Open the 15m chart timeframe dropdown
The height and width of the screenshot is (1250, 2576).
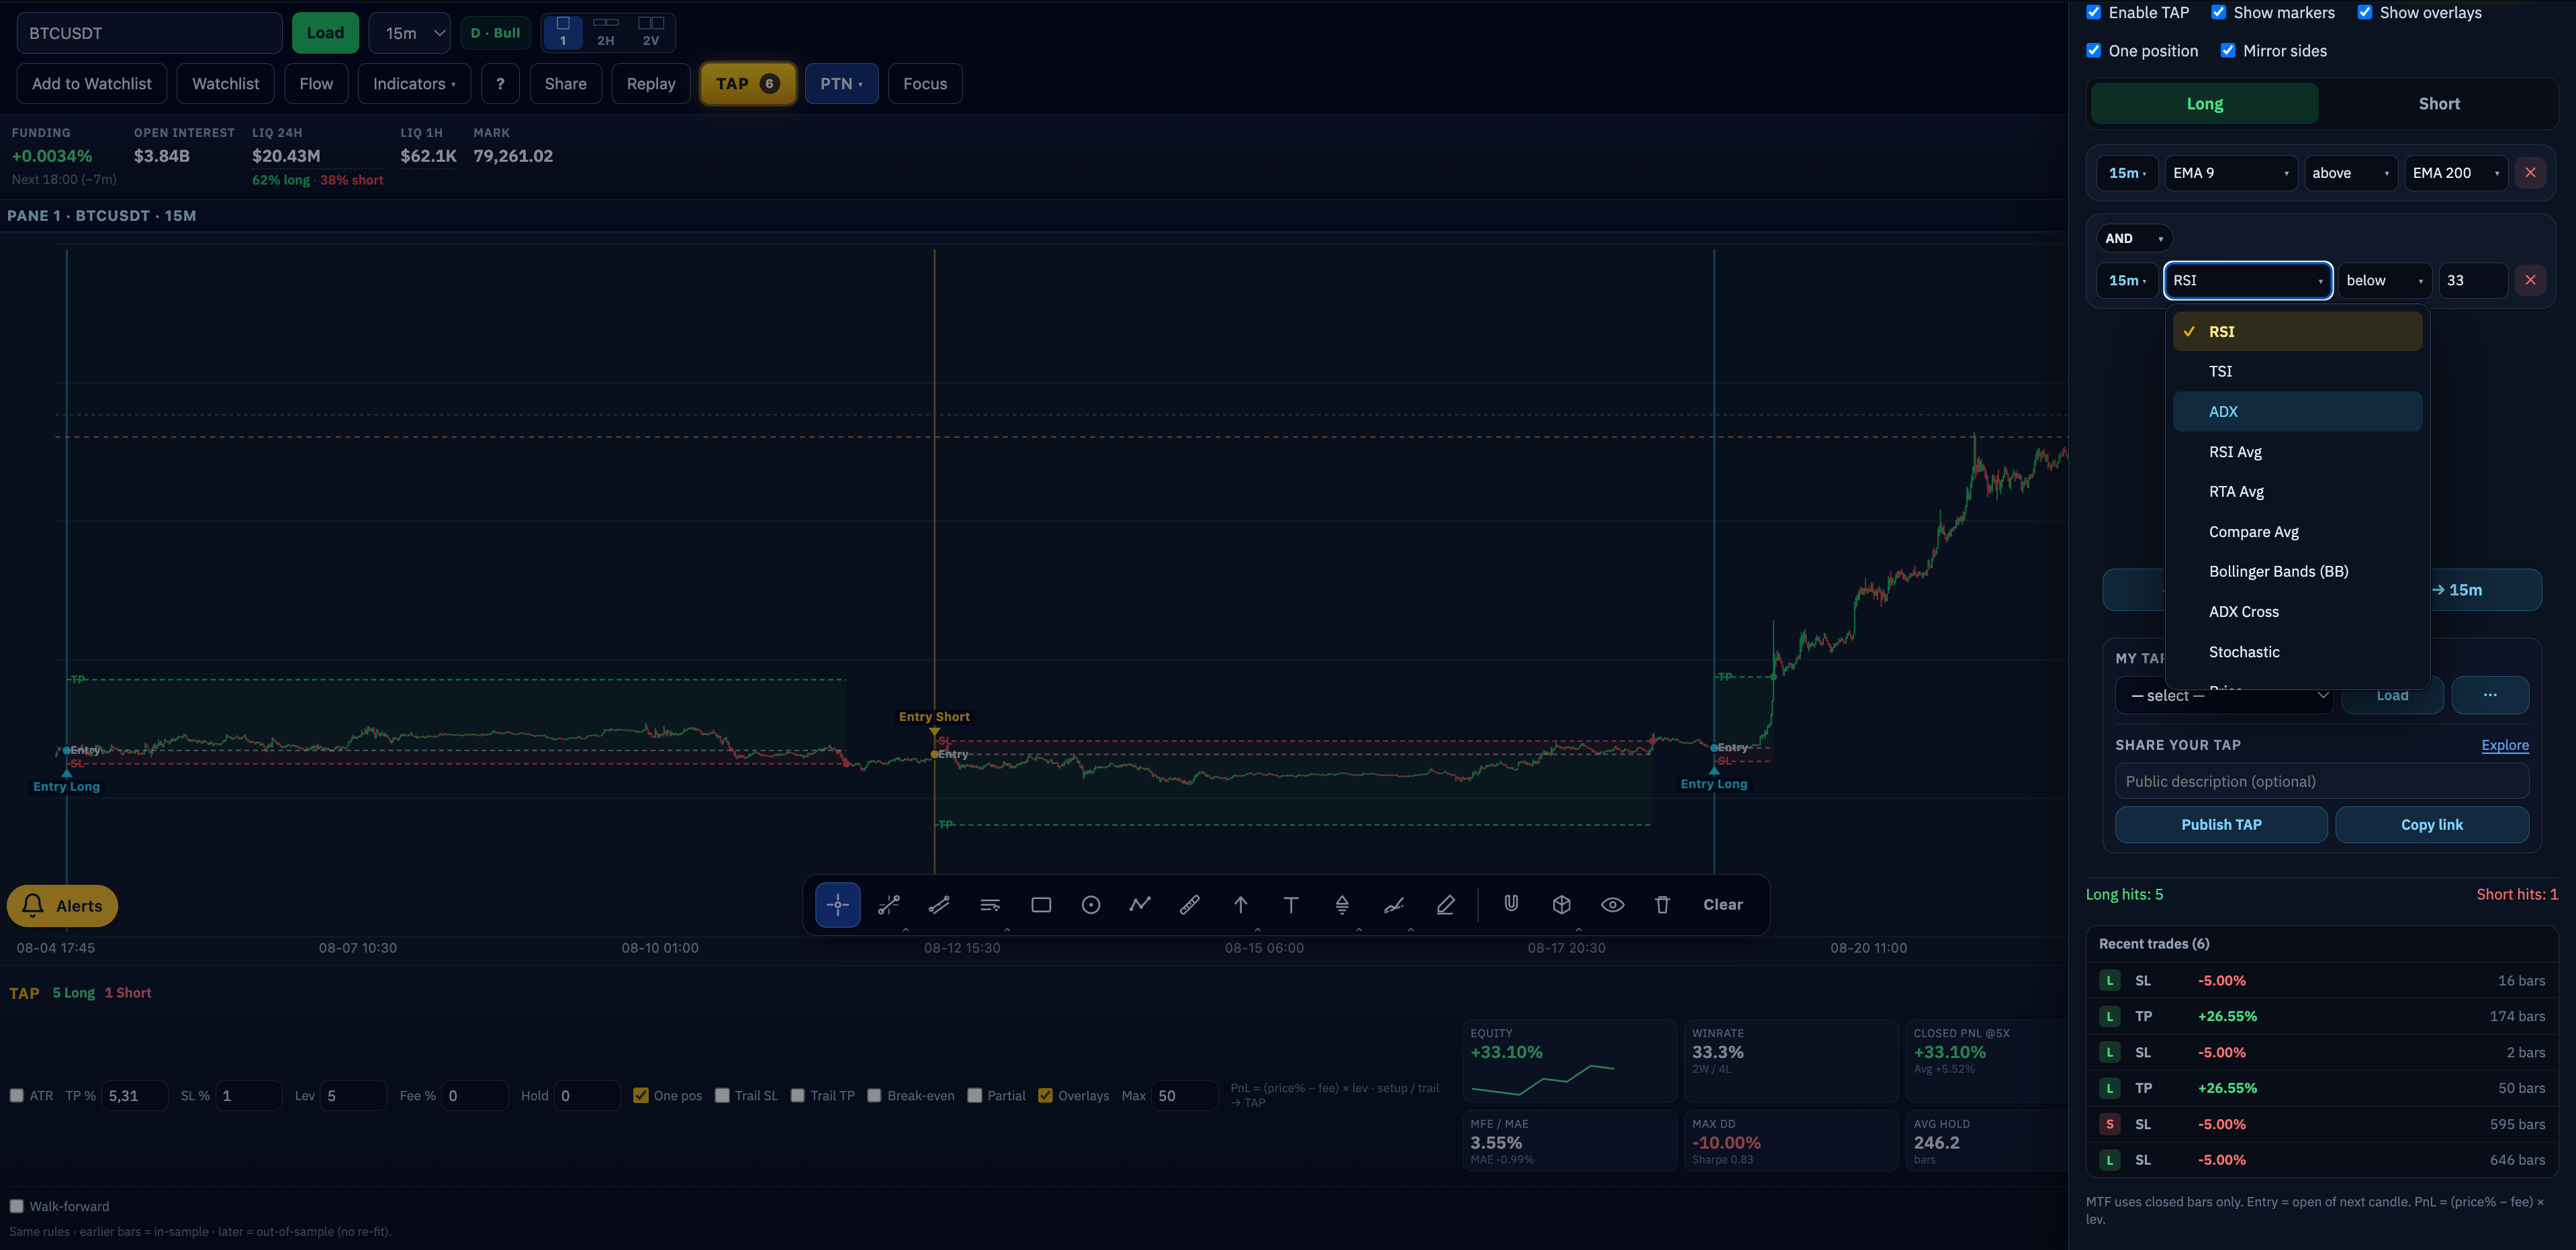pyautogui.click(x=410, y=33)
